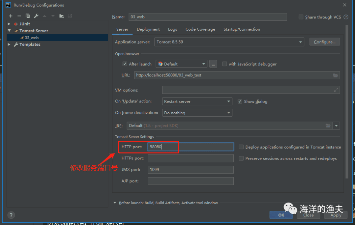Viewport: 355px width, 225px height.
Task: Click the browser ellipsis browse button
Action: tap(213, 64)
